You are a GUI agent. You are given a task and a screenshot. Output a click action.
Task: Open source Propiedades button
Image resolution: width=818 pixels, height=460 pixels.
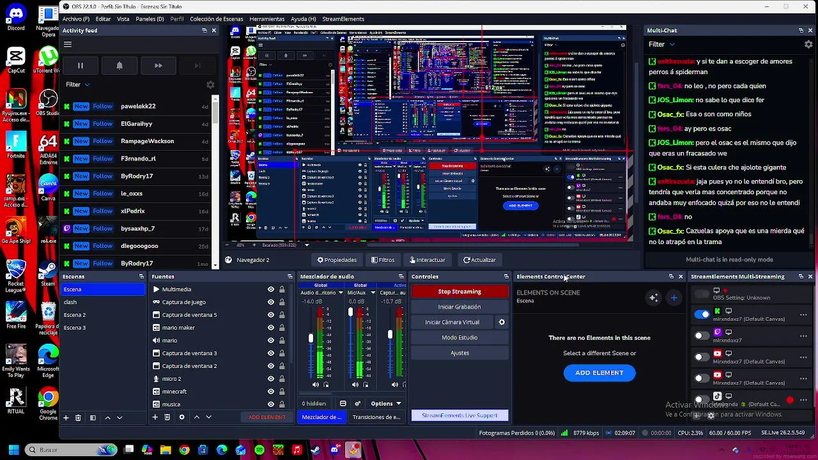pyautogui.click(x=337, y=260)
